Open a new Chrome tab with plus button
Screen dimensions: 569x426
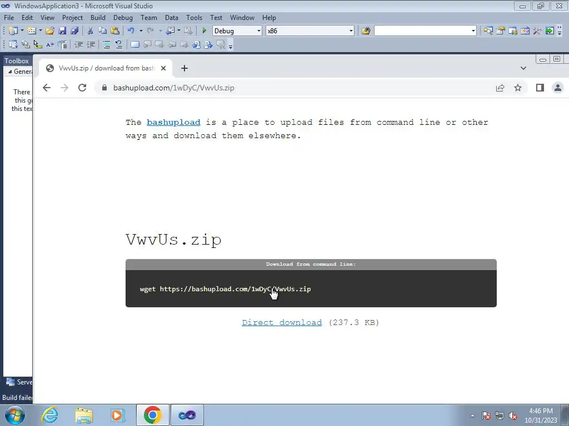184,68
